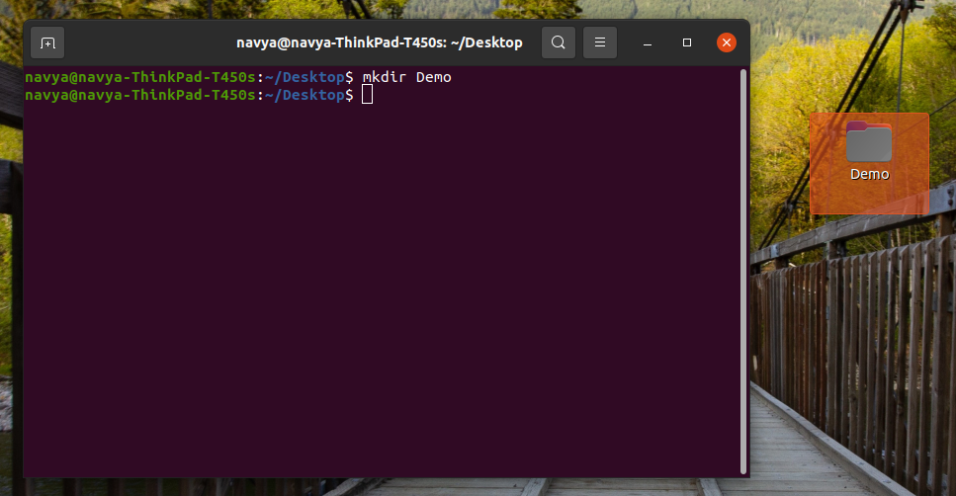Open the terminal hamburger menu

click(600, 42)
